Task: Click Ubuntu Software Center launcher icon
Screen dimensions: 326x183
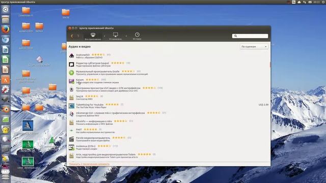Action: tap(6, 80)
